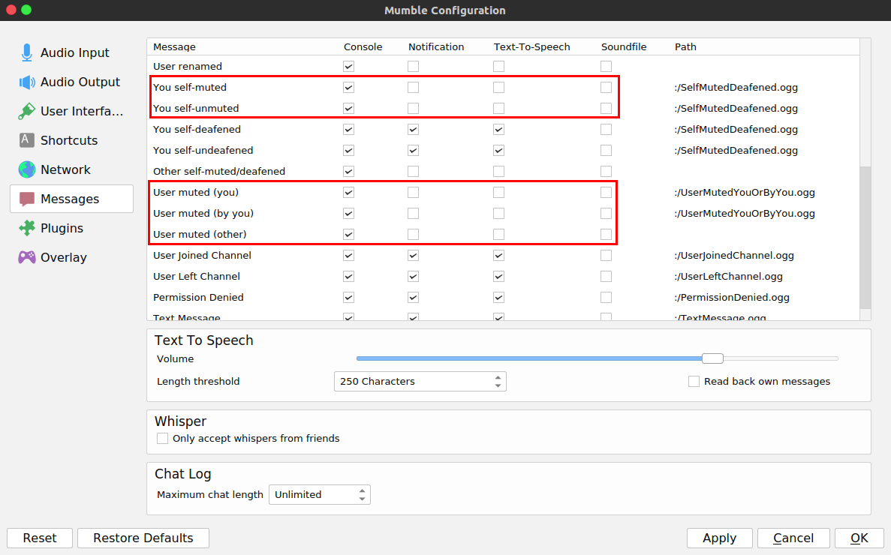Enable Text-To-Speech for You self-unmuted
This screenshot has height=555, width=891.
point(498,109)
